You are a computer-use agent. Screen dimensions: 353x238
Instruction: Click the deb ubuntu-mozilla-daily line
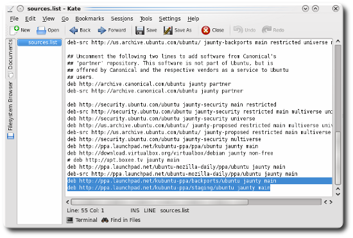tap(176, 167)
